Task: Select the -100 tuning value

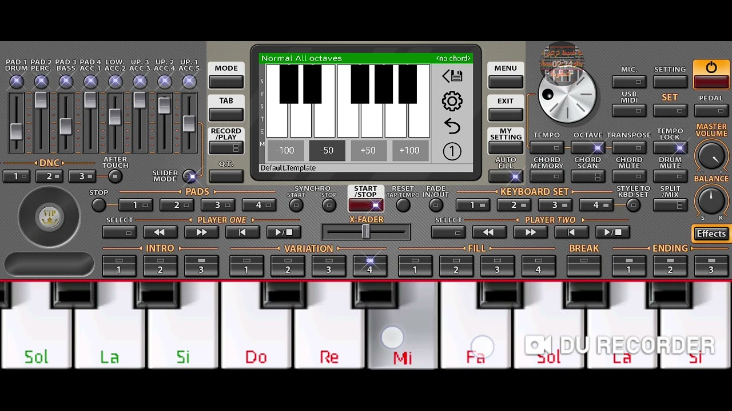Action: coord(285,151)
